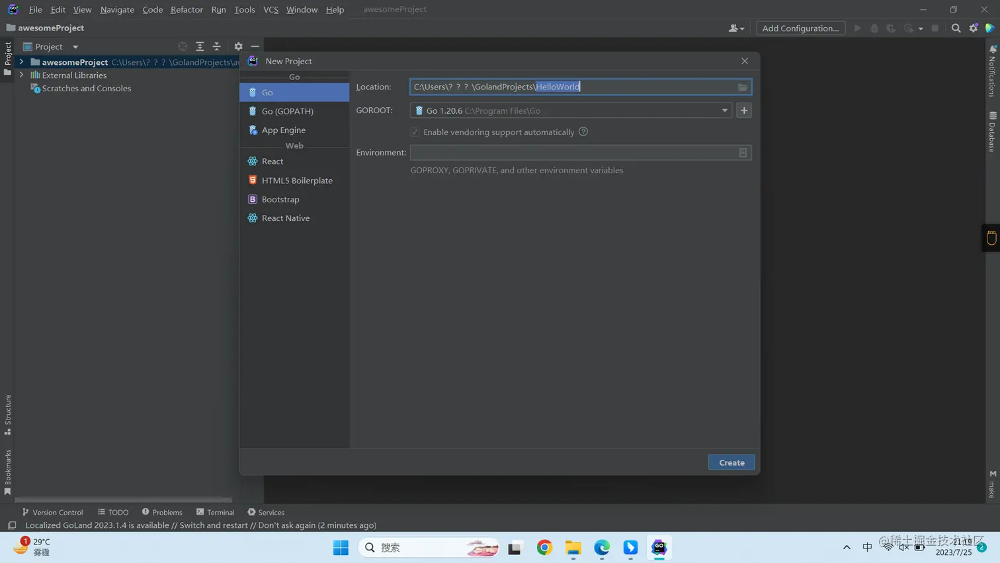Screen dimensions: 1000x563
Task: Show vendoring support help tooltip
Action: click(x=583, y=132)
